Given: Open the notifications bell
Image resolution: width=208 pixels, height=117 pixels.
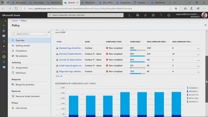Looking at the screenshot, I should pyautogui.click(x=145, y=15).
